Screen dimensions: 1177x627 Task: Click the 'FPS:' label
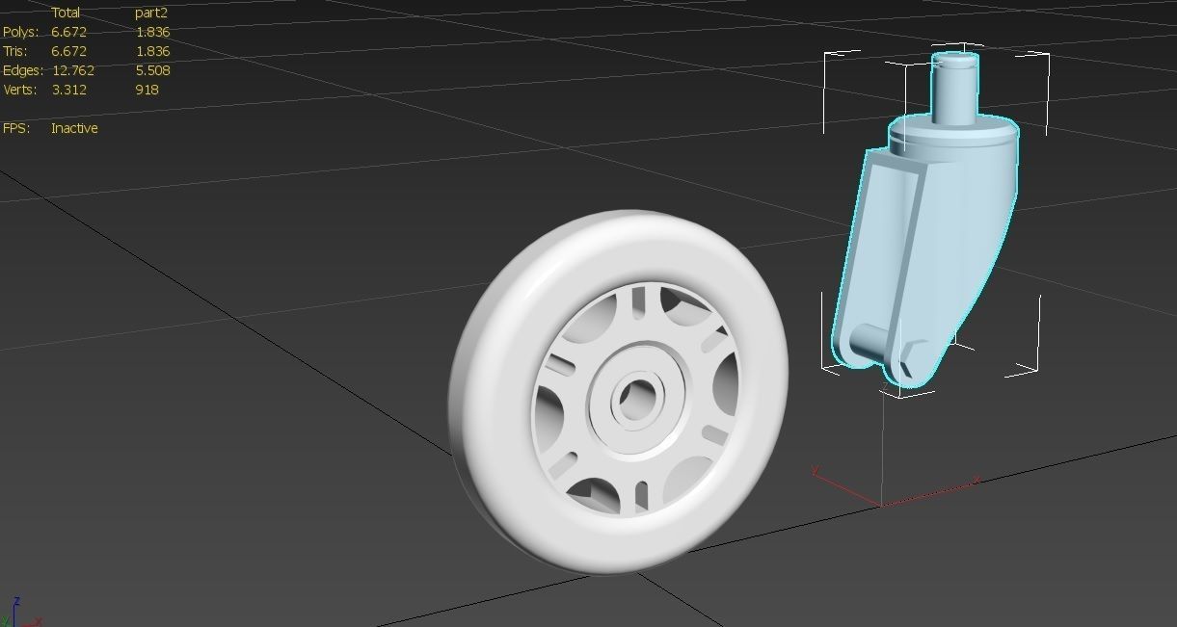pyautogui.click(x=15, y=128)
